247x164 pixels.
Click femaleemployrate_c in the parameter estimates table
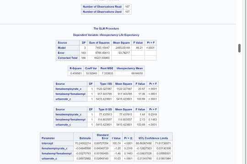[x=54, y=149]
